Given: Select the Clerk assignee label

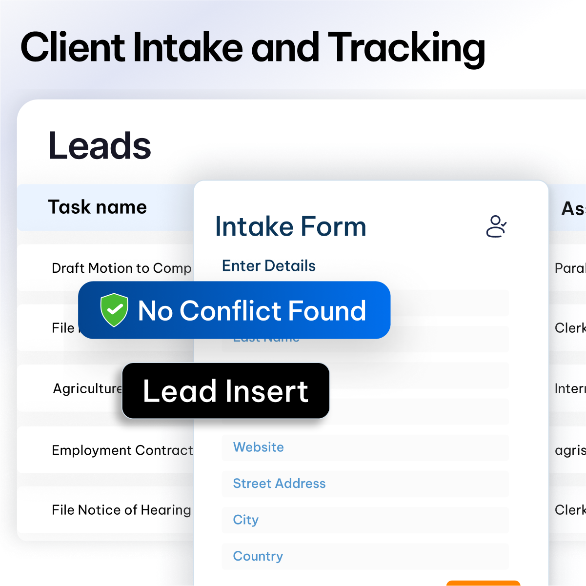Looking at the screenshot, I should pyautogui.click(x=570, y=328).
